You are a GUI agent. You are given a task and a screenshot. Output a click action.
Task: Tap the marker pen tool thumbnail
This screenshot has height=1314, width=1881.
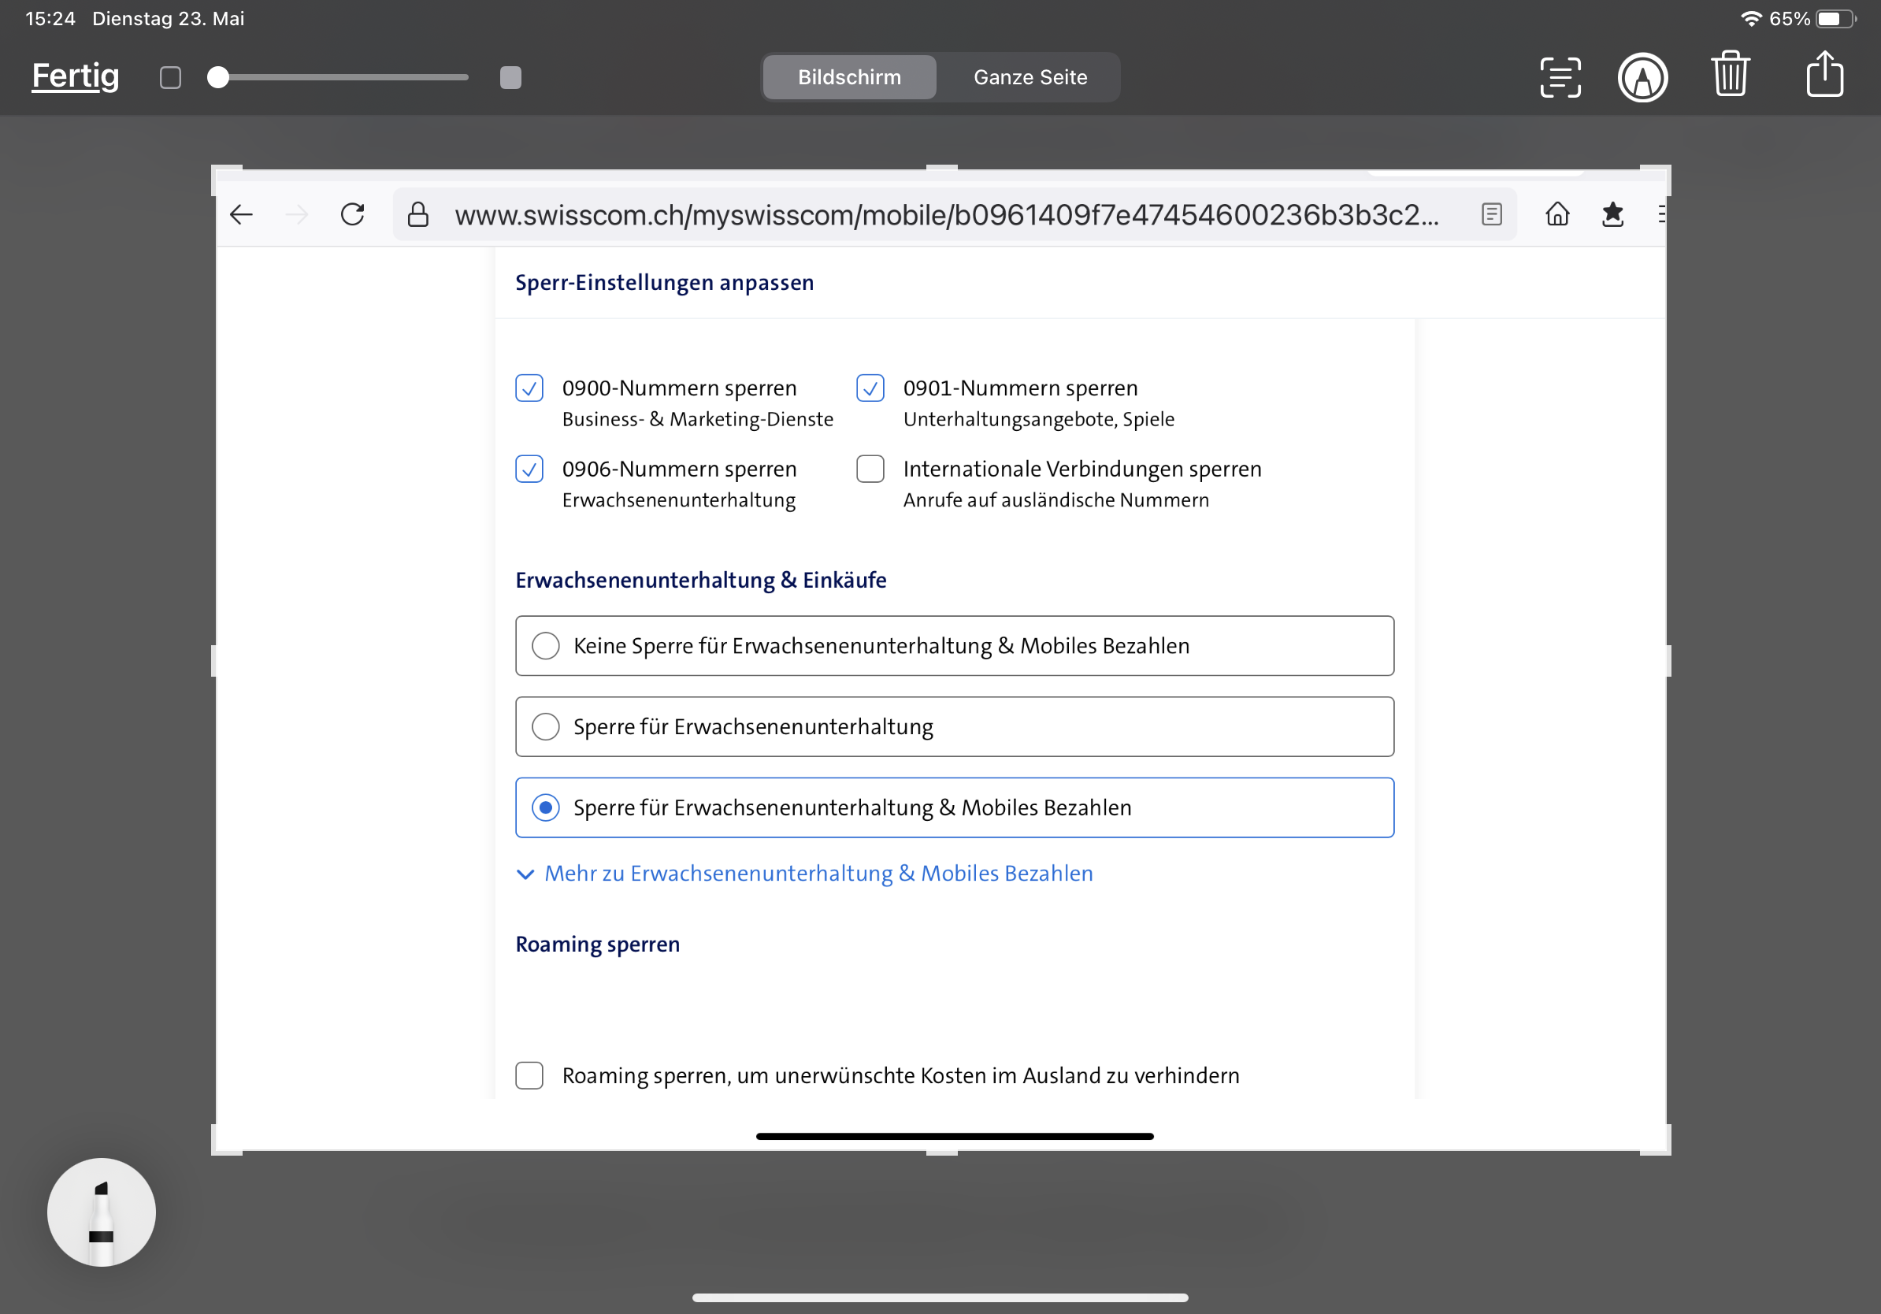click(102, 1212)
